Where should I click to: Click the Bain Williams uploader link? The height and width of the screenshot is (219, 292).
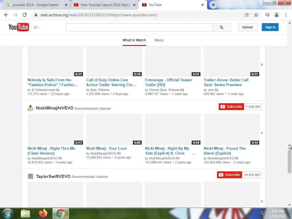pyautogui.click(x=100, y=90)
